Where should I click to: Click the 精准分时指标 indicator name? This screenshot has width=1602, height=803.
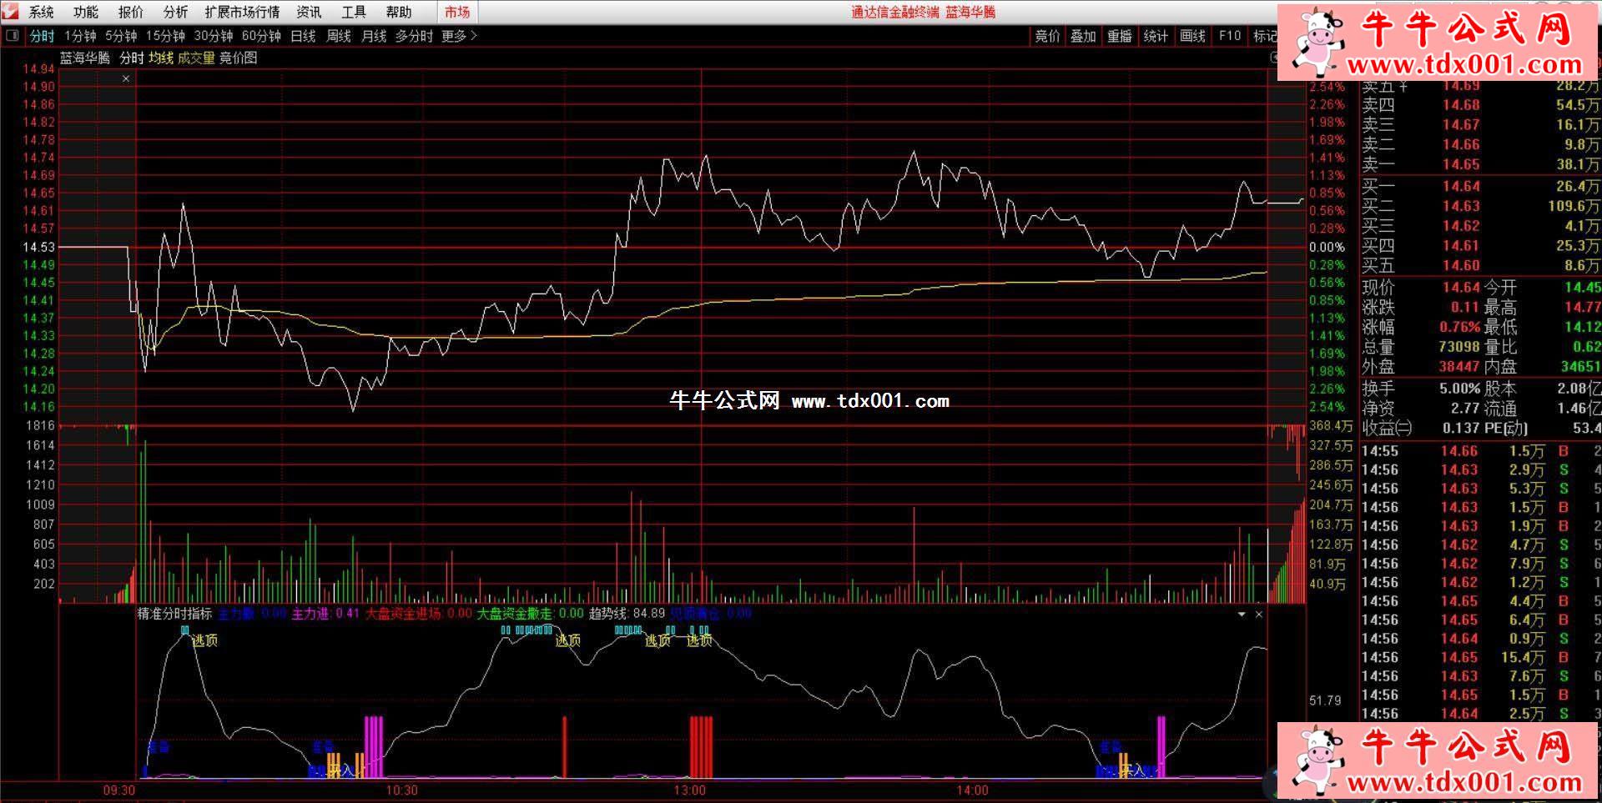tap(174, 614)
